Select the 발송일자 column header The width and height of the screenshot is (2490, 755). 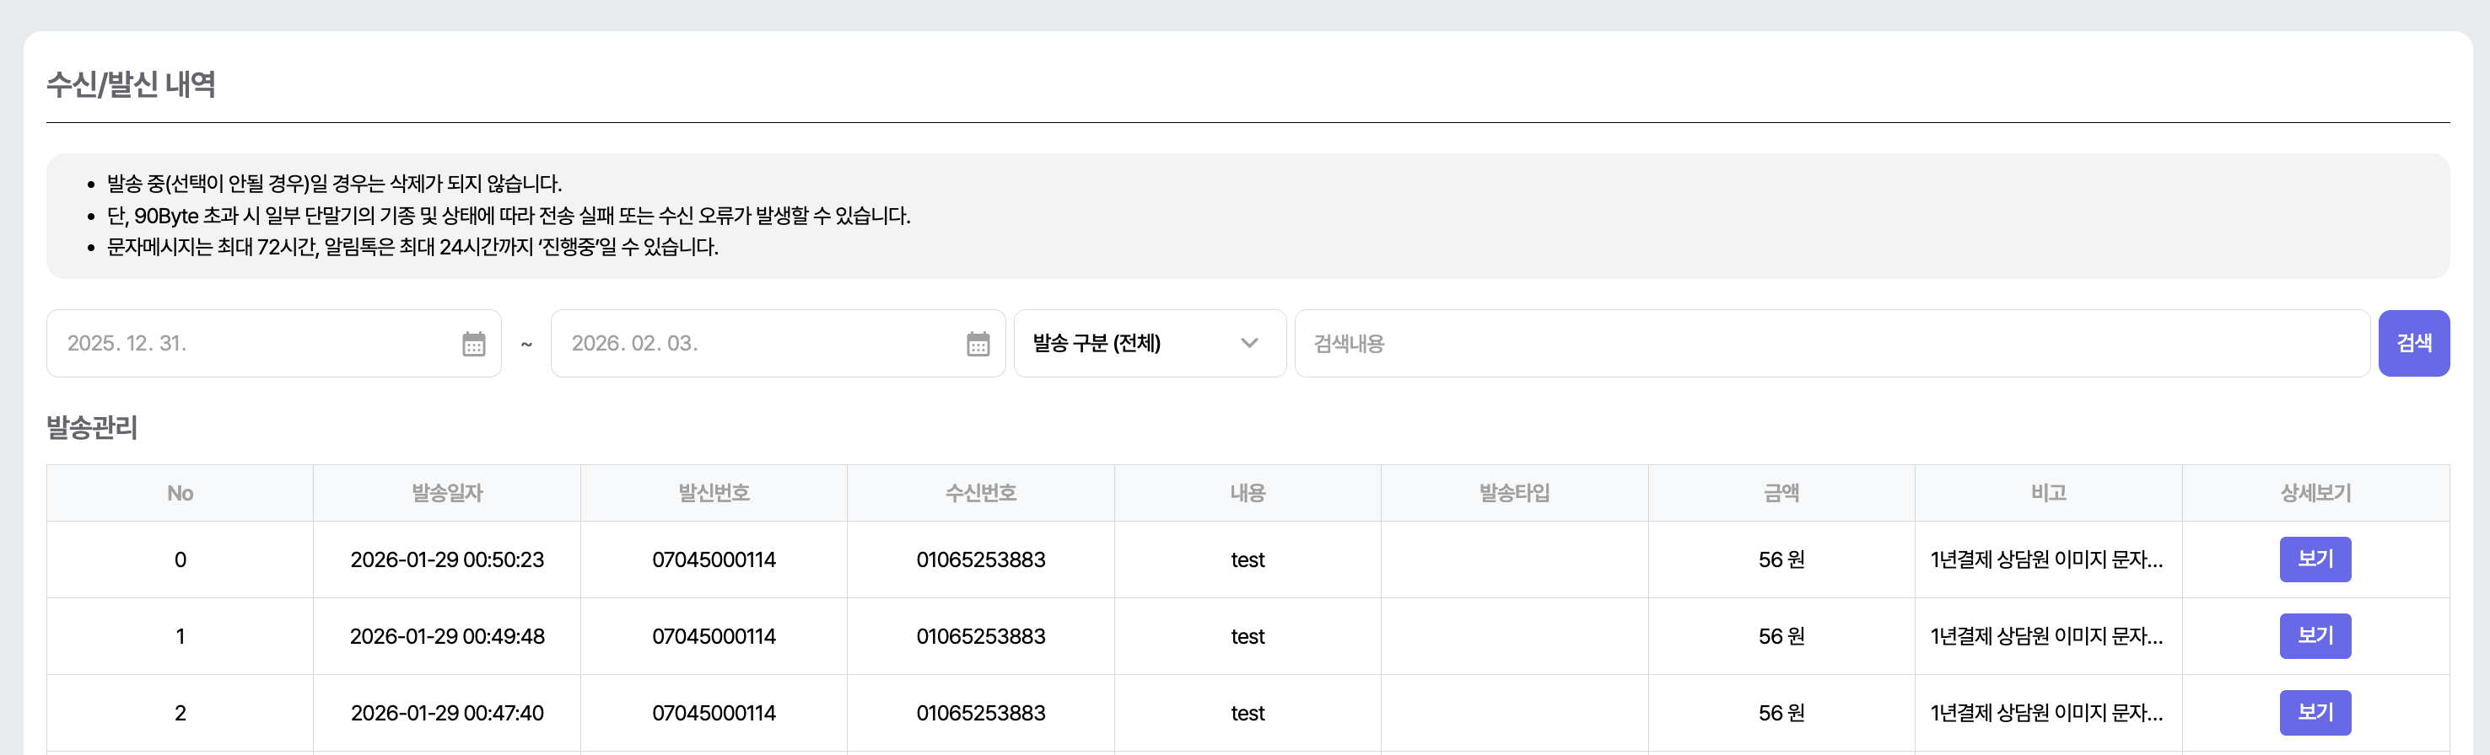click(446, 493)
